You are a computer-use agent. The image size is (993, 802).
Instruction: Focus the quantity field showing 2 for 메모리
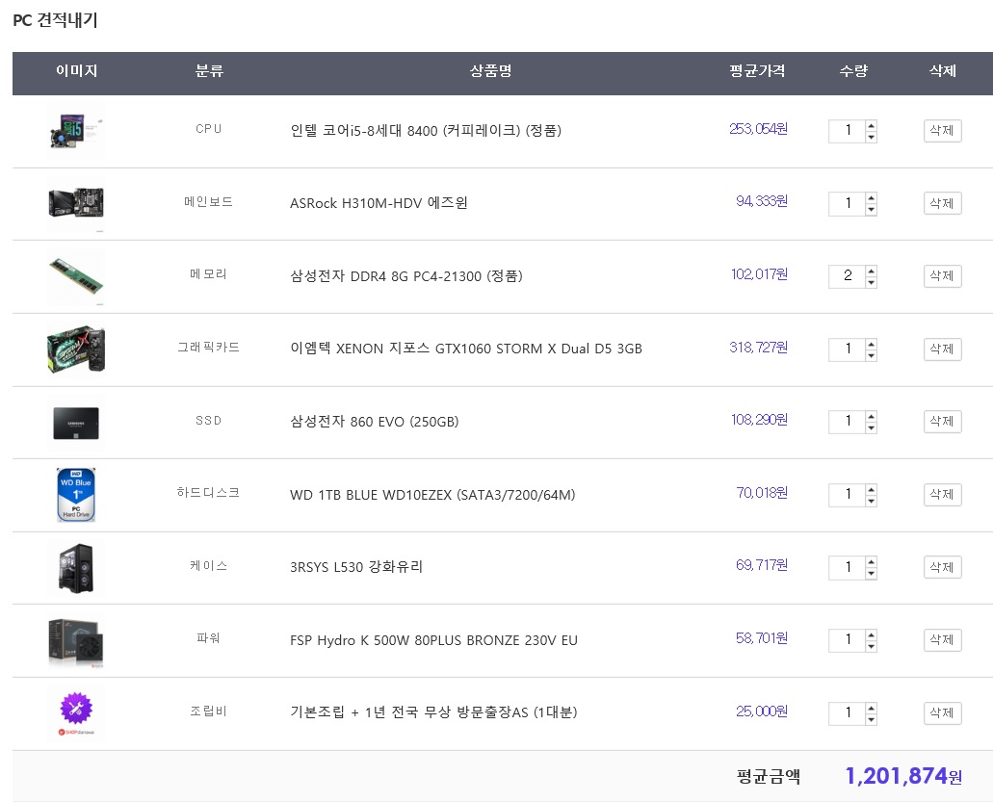point(848,276)
